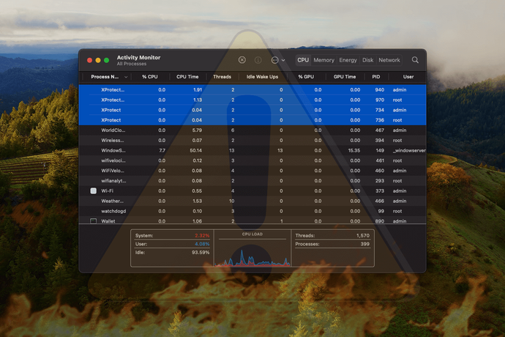
Task: Click the Search magnifier icon
Action: click(415, 60)
